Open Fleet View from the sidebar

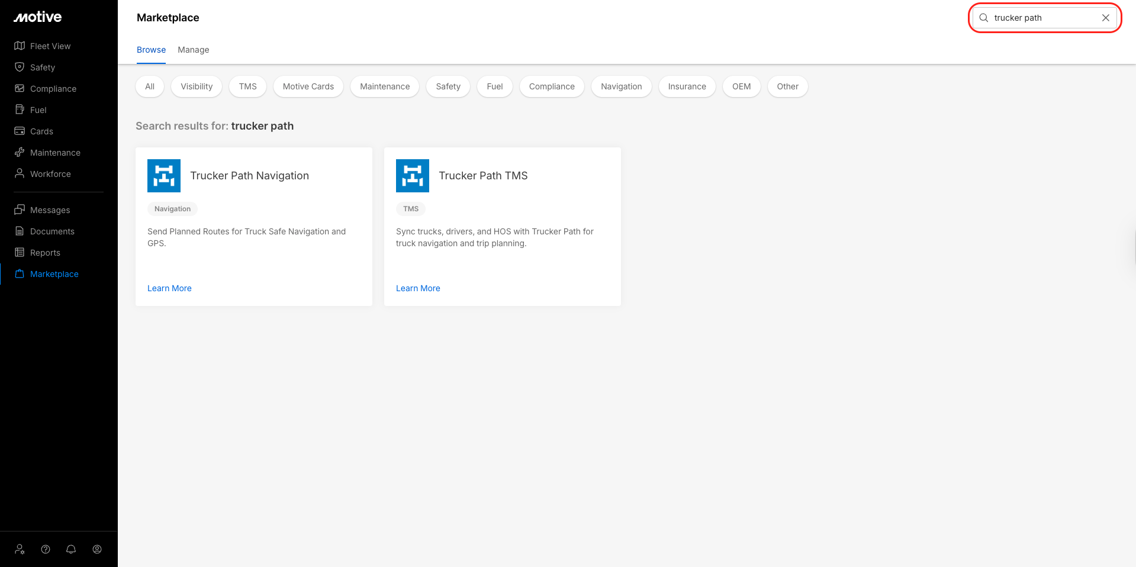coord(50,46)
